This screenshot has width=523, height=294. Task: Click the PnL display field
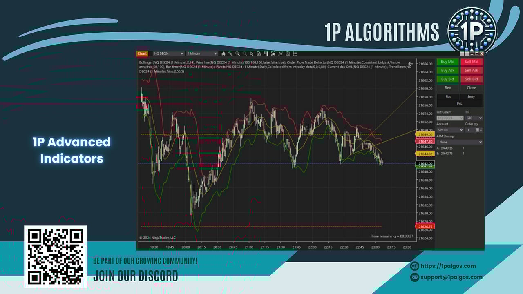(460, 104)
